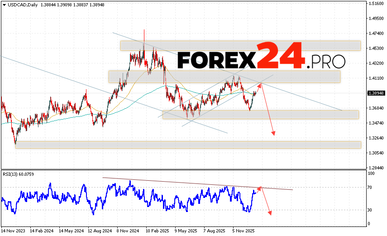Click the triangle arrow beside USDCAD,Daily
This screenshot has width=387, height=236.
(x=4, y=4)
